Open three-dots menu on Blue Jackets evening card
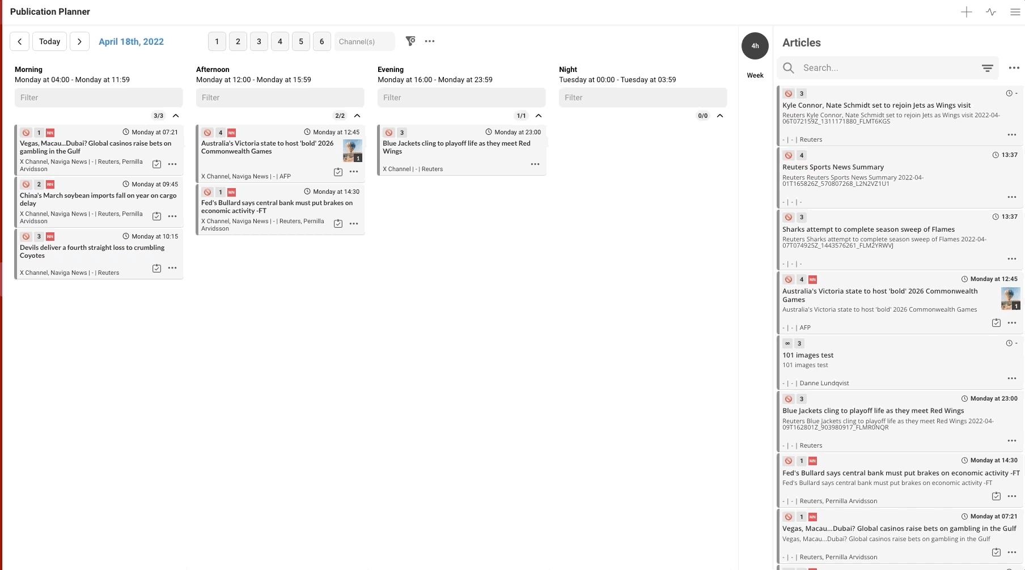The width and height of the screenshot is (1025, 570). [x=535, y=164]
